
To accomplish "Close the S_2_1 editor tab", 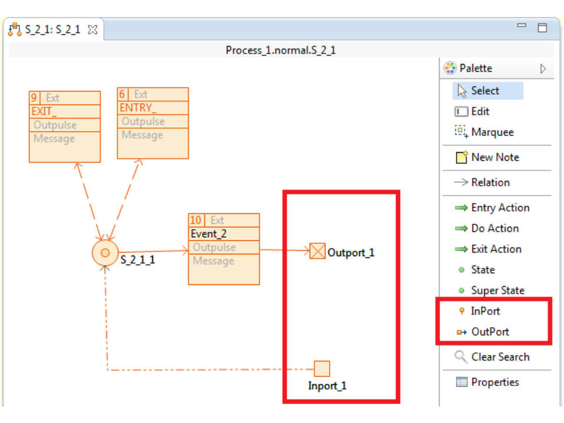I will click(x=92, y=29).
